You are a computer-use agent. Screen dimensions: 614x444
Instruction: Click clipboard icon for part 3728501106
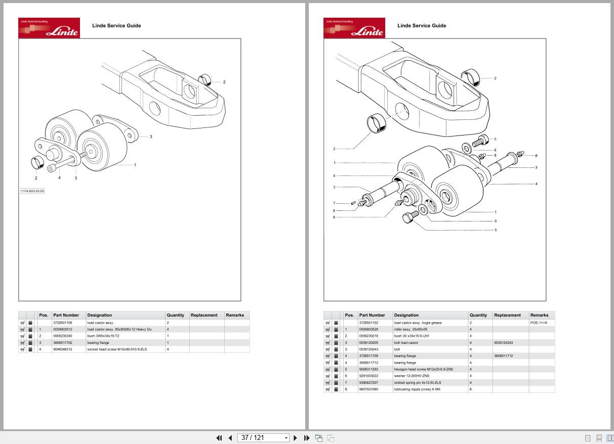tap(31, 323)
